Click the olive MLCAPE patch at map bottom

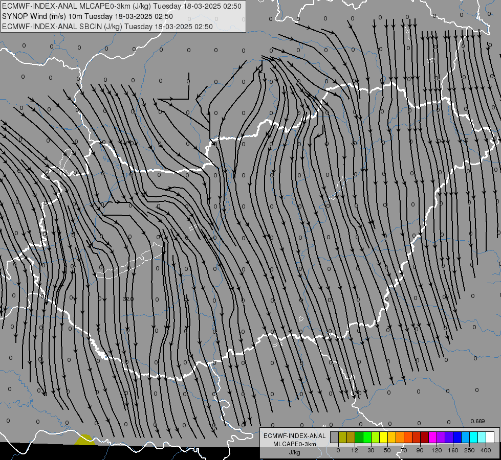coord(85,440)
